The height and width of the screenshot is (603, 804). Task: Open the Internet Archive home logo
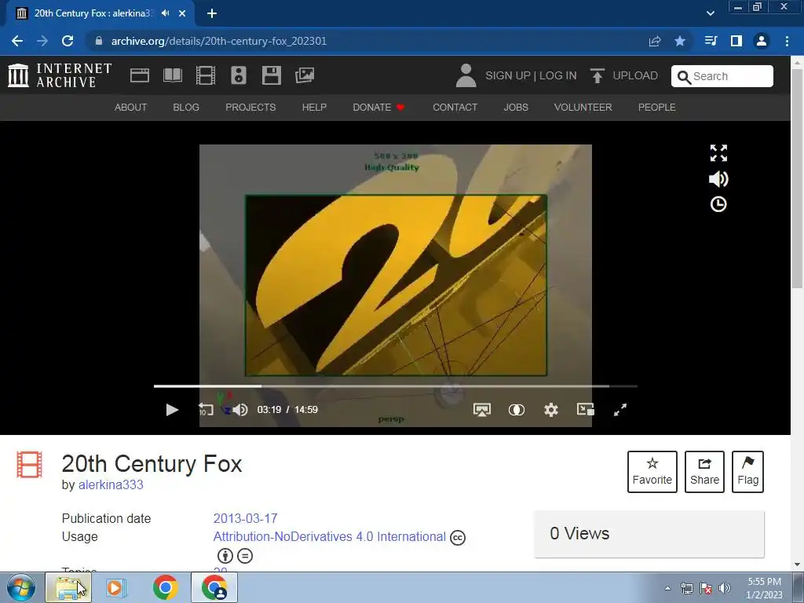tap(60, 75)
